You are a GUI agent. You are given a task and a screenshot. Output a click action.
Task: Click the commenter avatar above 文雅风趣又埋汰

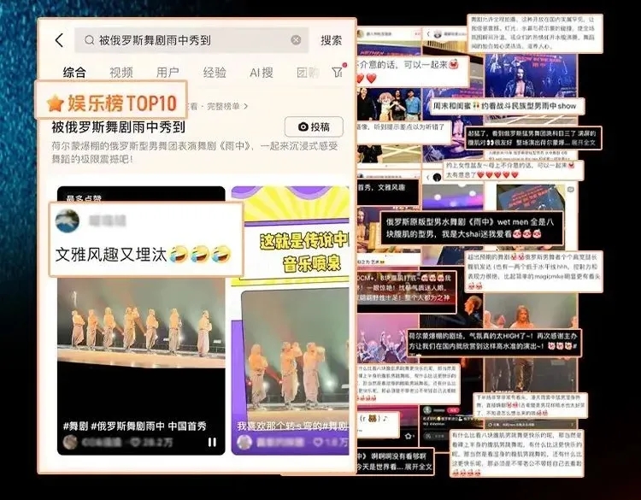click(x=68, y=221)
